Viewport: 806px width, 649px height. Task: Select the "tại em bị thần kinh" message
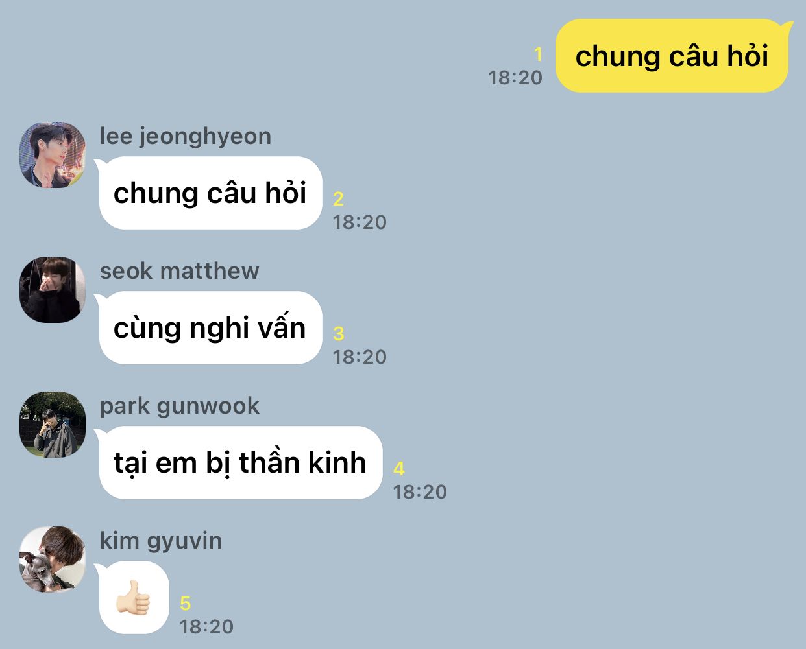239,462
